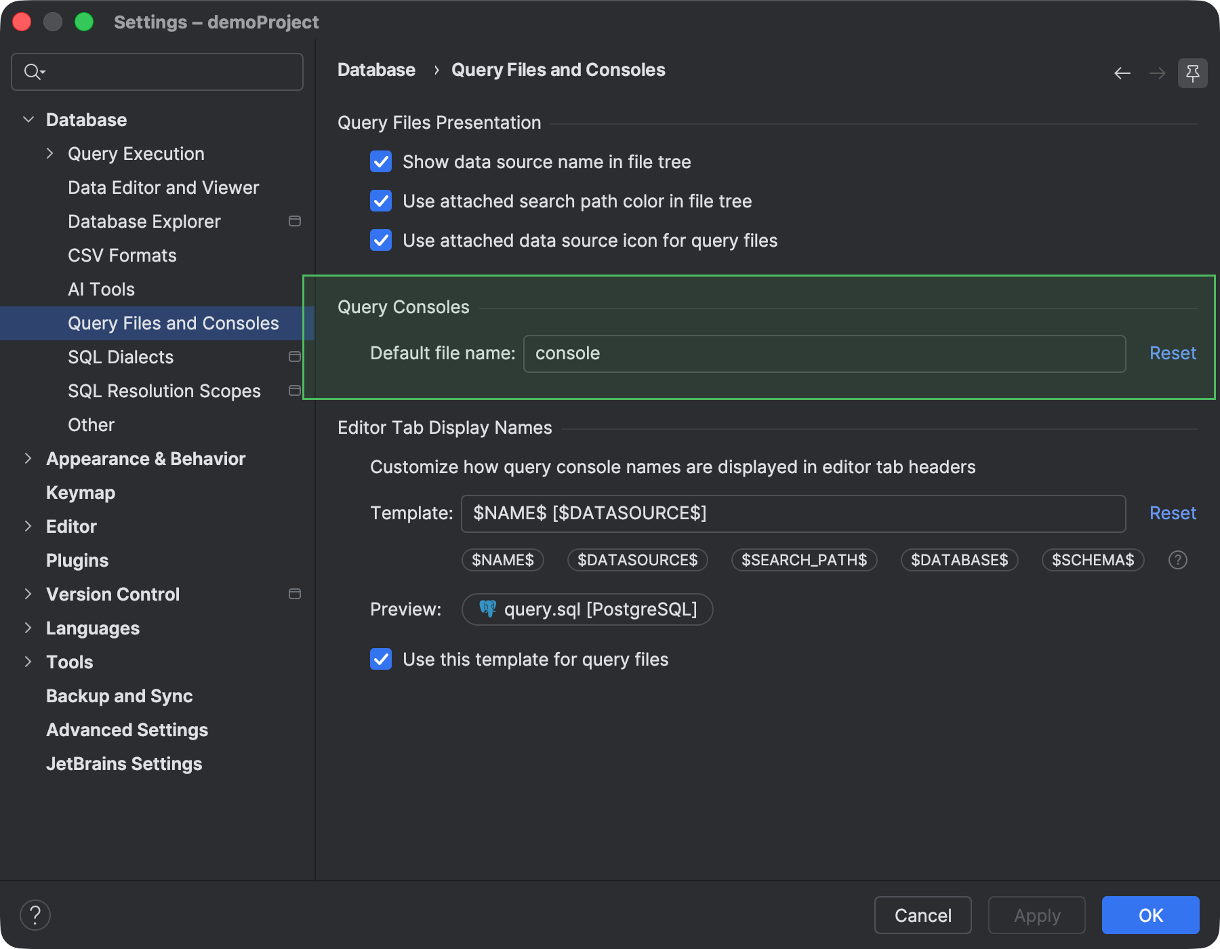This screenshot has width=1220, height=949.
Task: Confirm settings with OK button
Action: pos(1151,915)
